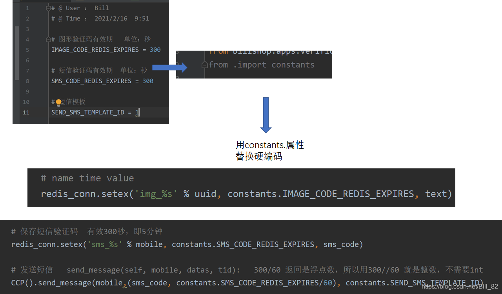Click the value 300 on line 8
The height and width of the screenshot is (294, 502).
(148, 81)
